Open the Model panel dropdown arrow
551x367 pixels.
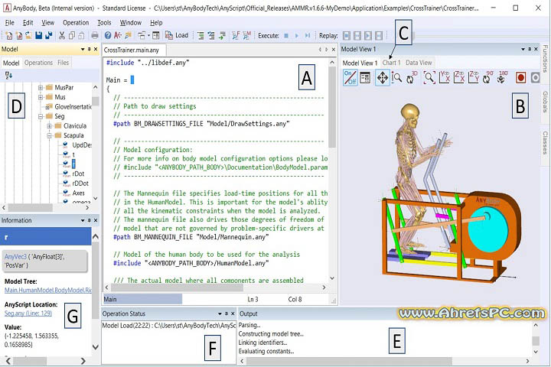[83, 49]
